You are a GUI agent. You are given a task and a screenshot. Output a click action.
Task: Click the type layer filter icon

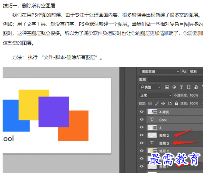(181, 87)
